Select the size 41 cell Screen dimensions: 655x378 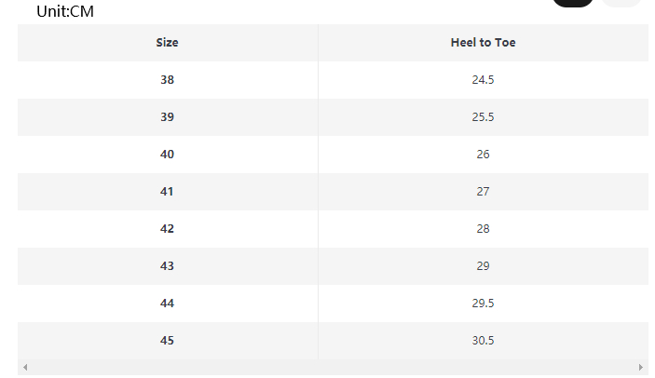168,192
